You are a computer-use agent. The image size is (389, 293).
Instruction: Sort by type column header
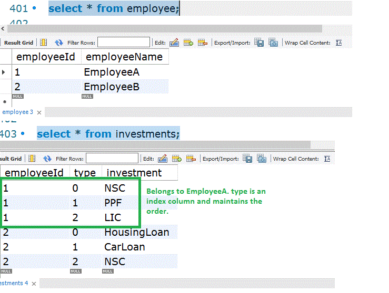[86, 172]
